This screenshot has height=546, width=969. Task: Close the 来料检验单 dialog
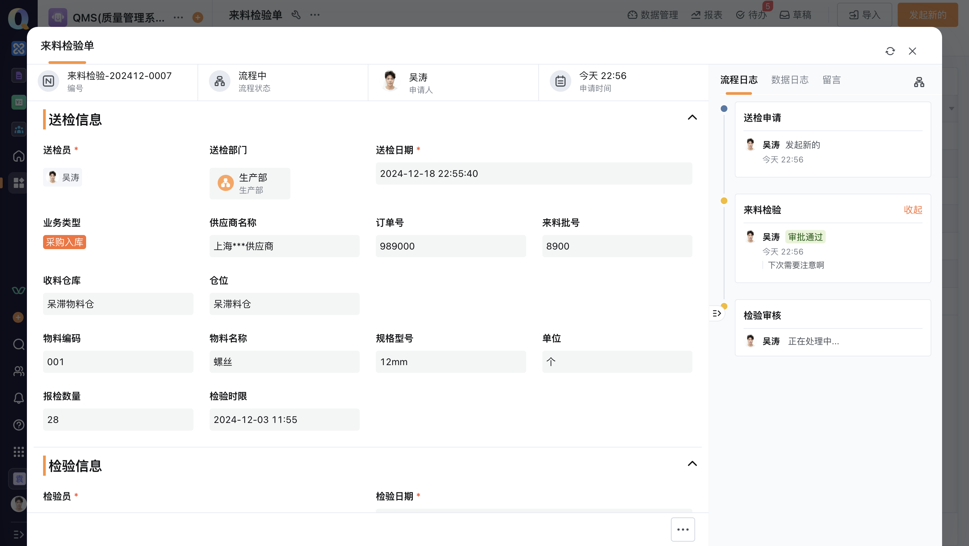[x=912, y=51]
